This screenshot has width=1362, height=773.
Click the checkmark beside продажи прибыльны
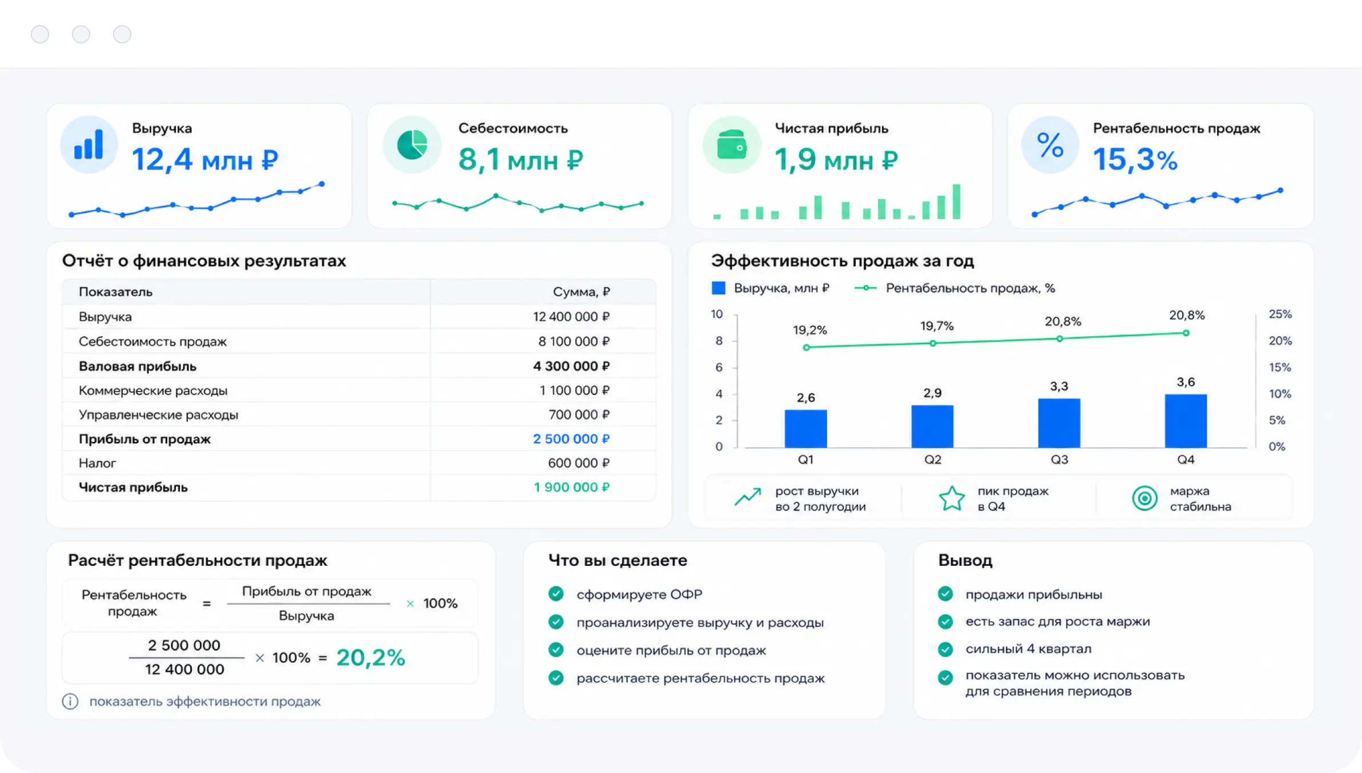(945, 594)
